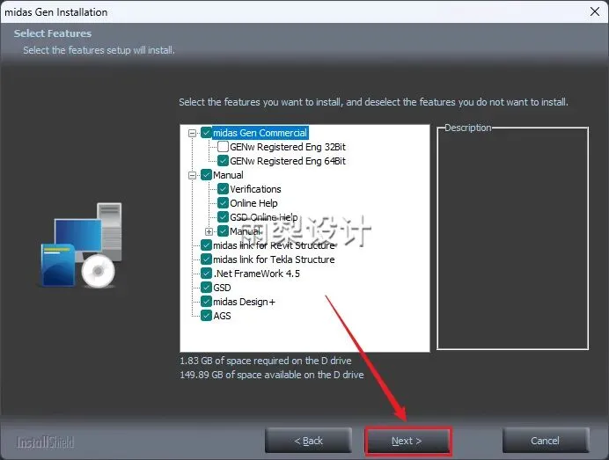Go back with the Back button

(x=308, y=441)
